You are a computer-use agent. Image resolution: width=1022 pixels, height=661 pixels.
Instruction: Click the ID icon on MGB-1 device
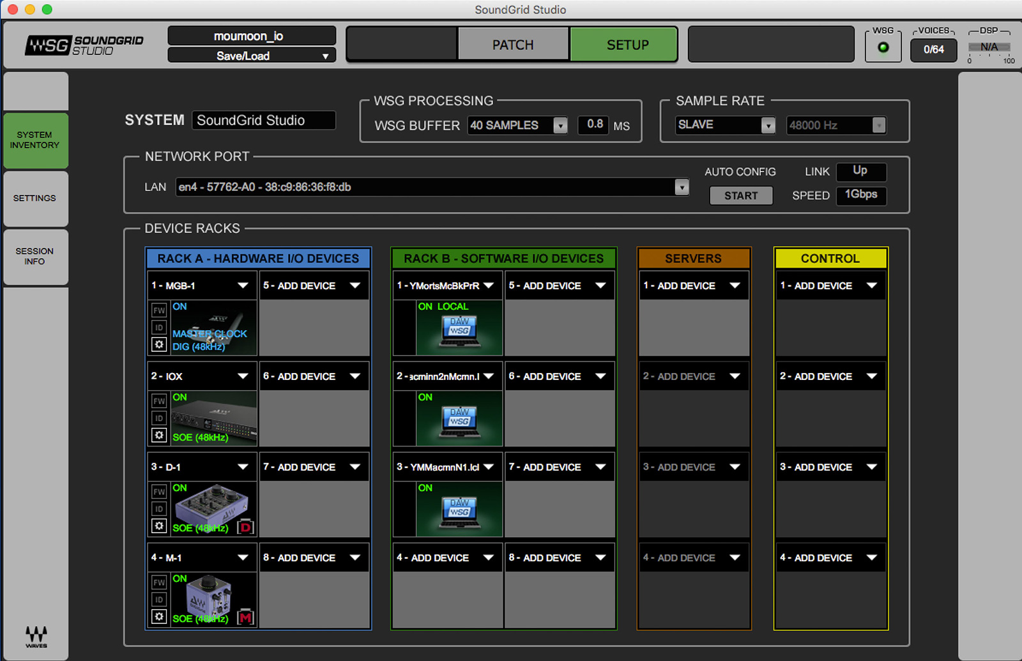tap(159, 328)
